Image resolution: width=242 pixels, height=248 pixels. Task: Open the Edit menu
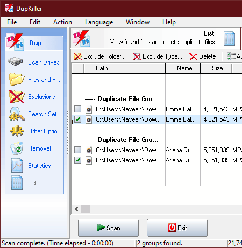click(x=35, y=22)
